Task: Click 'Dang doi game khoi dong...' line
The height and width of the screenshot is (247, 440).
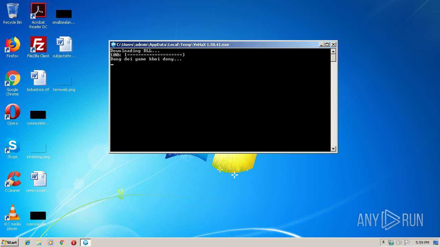Action: coord(146,59)
